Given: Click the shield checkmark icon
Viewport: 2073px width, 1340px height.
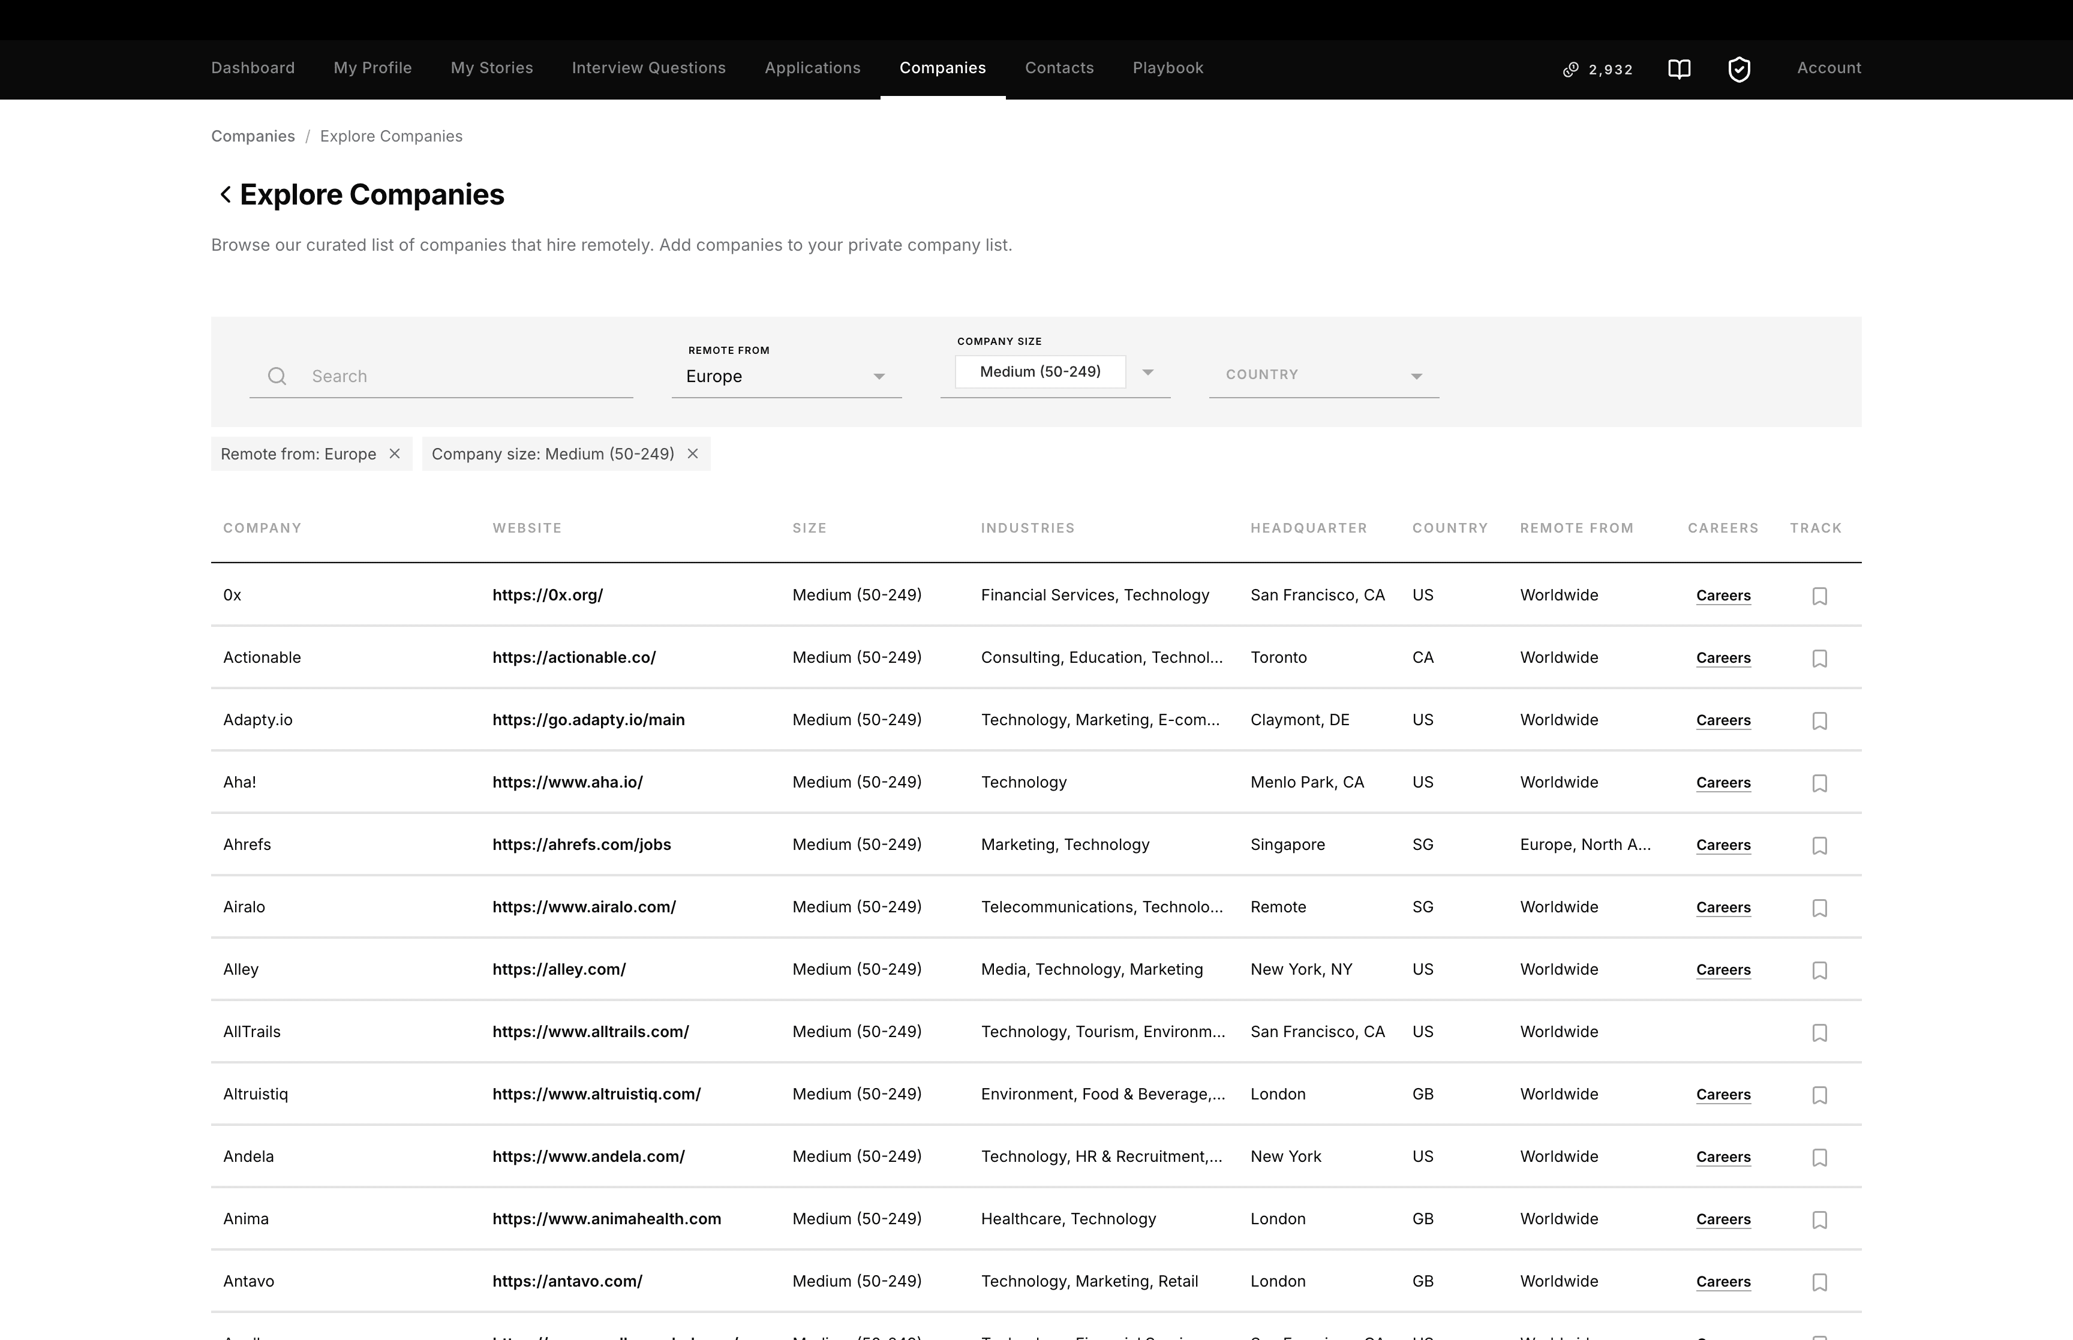Looking at the screenshot, I should click(1739, 69).
